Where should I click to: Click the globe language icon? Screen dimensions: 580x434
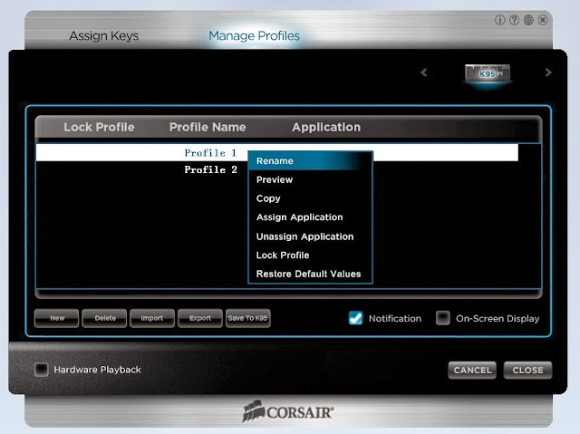528,20
